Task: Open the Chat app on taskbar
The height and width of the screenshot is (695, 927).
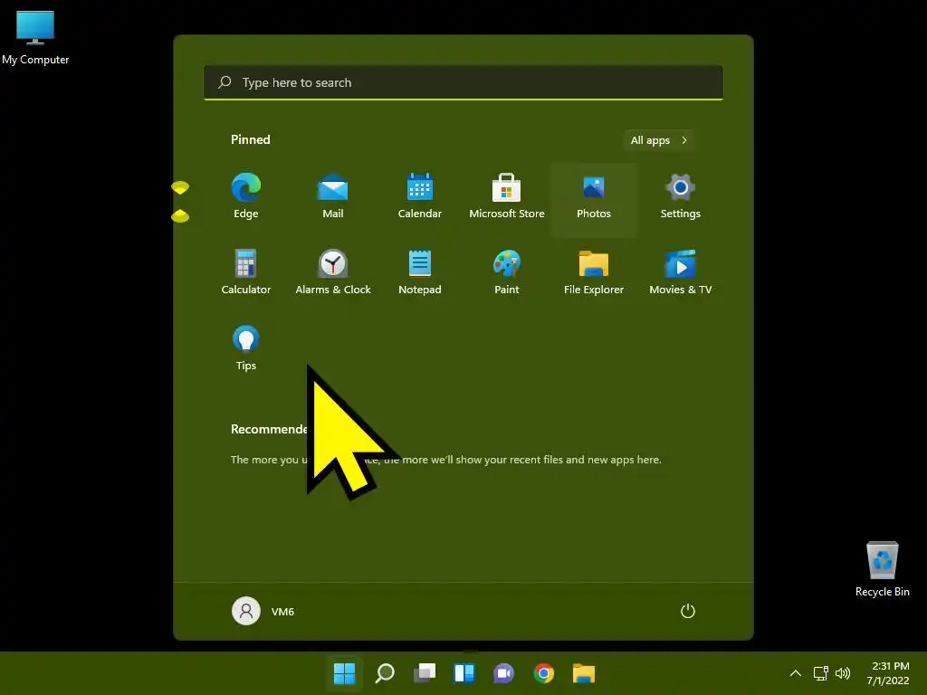Action: (504, 673)
